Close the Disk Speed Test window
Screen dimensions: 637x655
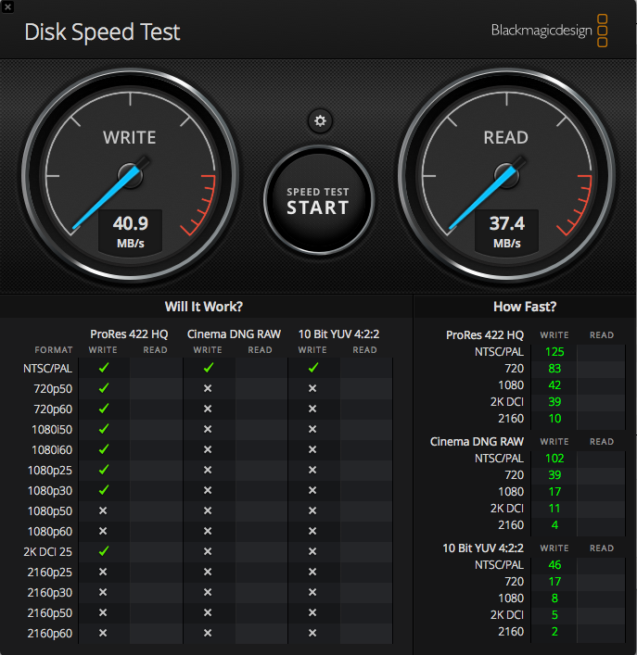point(8,6)
